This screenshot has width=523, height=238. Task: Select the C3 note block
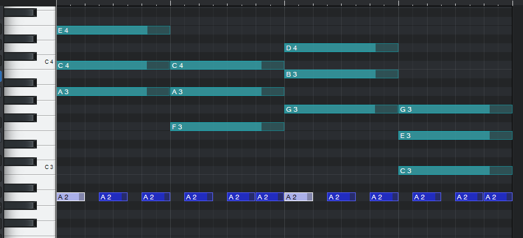tap(445, 171)
